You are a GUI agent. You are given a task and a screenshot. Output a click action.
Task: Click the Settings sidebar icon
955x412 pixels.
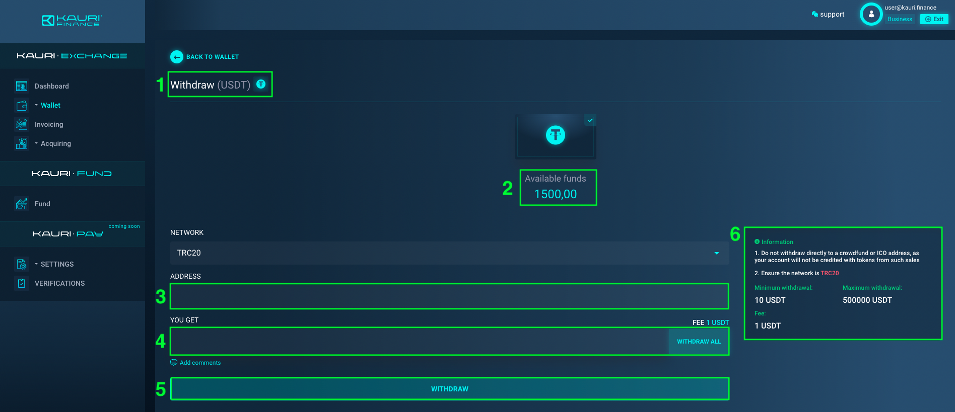[22, 264]
